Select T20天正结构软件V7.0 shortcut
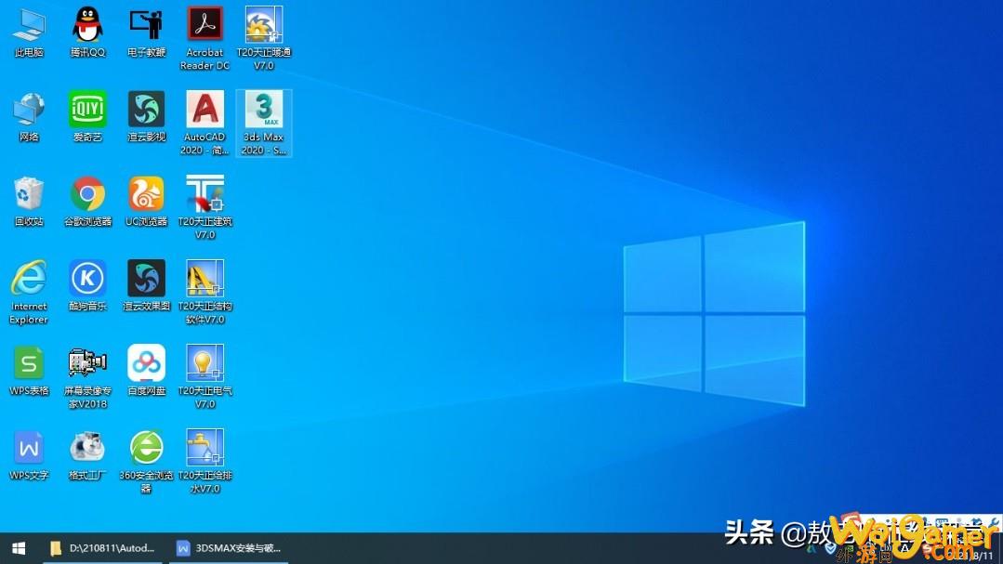 (205, 293)
